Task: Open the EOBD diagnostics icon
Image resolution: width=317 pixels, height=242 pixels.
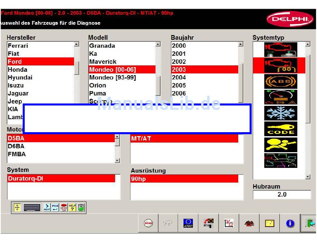Action: click(188, 223)
